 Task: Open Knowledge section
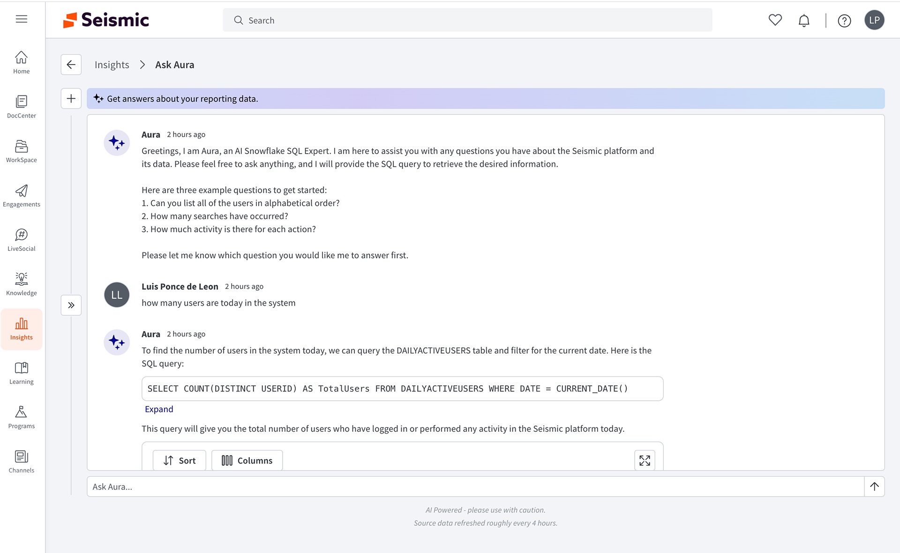(x=22, y=285)
